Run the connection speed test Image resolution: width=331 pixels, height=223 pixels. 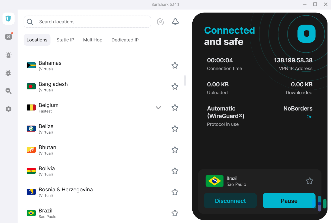160,22
